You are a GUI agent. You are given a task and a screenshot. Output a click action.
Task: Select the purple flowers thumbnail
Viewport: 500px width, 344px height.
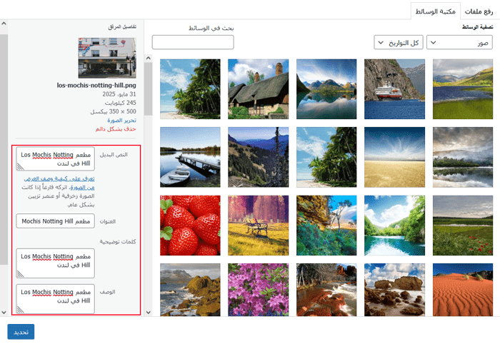[259, 290]
